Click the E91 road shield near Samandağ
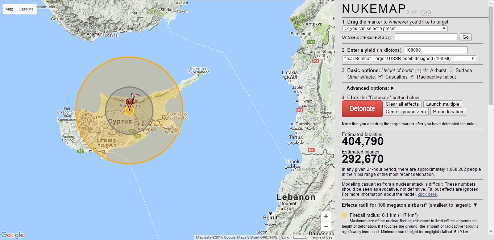The height and width of the screenshot is (240, 494). [311, 42]
